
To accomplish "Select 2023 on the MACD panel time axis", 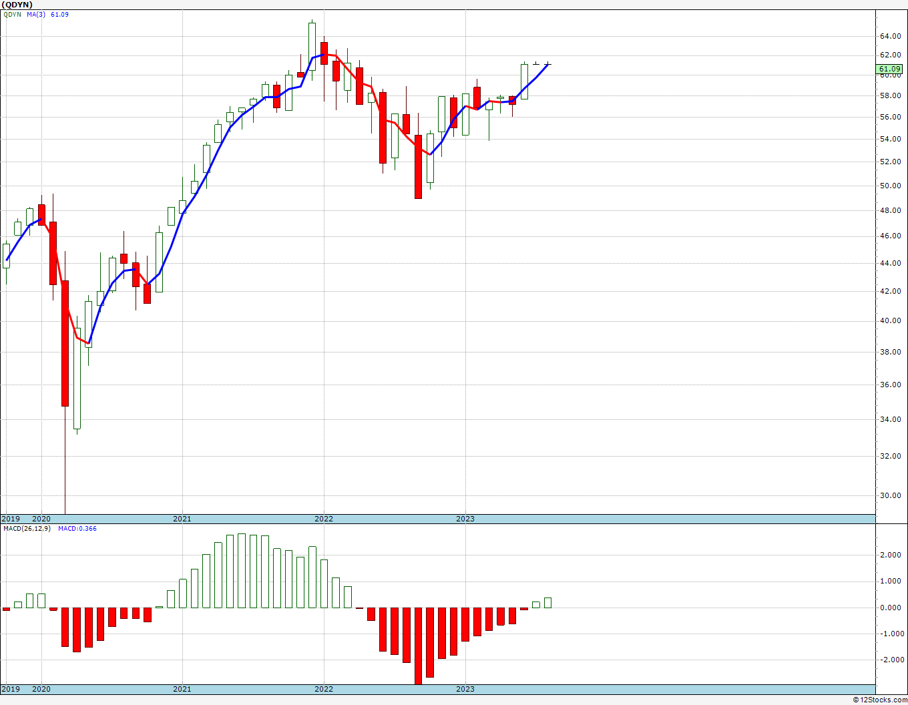I will coord(465,689).
